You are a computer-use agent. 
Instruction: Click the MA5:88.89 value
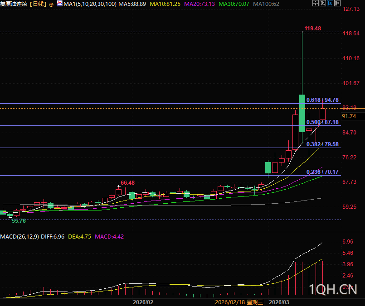(x=132, y=4)
